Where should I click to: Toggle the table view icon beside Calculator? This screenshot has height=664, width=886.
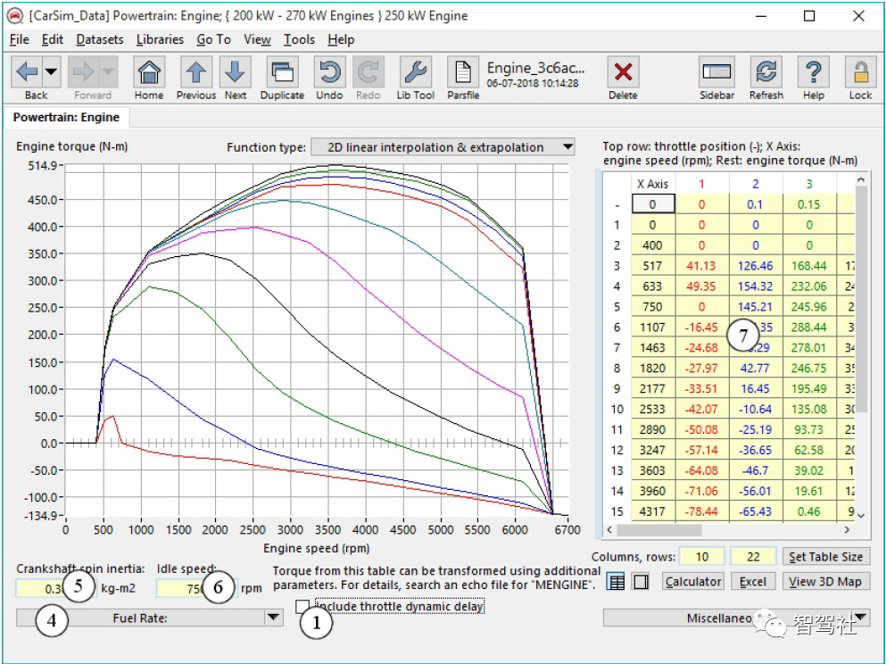[616, 582]
